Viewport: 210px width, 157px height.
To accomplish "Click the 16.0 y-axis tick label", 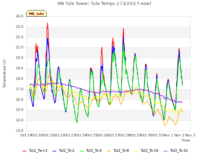I will [x=20, y=99].
